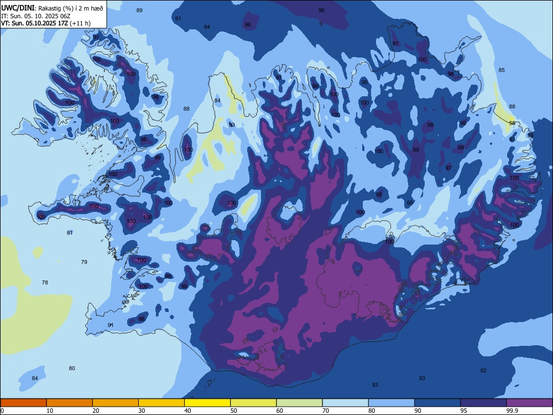This screenshot has width=553, height=415.
Task: Click the humidity value '79' over the sea
Action: pyautogui.click(x=84, y=262)
